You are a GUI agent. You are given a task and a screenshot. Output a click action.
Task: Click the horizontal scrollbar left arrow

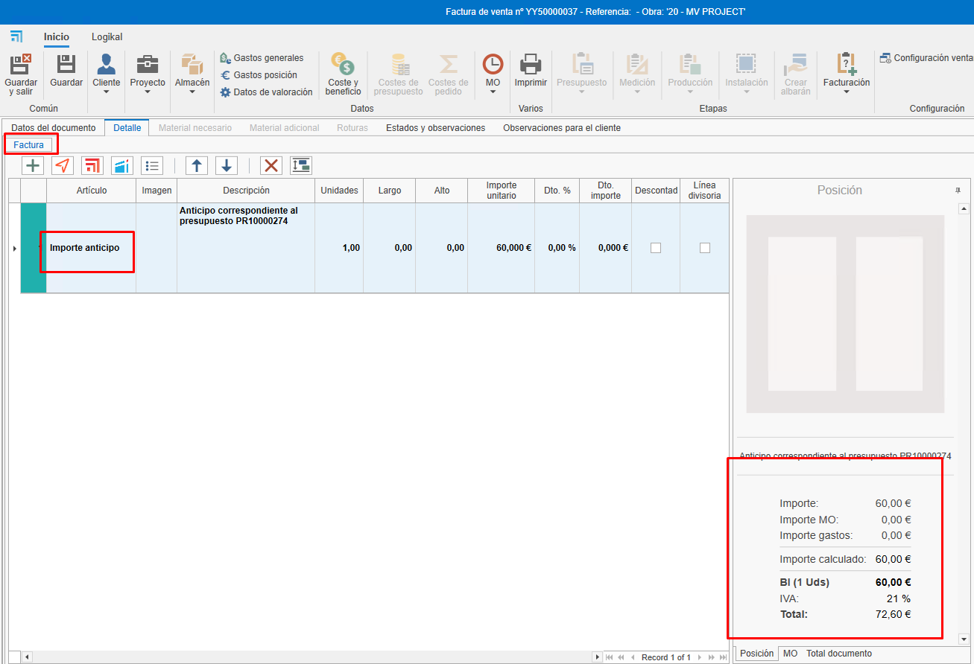[x=28, y=657]
